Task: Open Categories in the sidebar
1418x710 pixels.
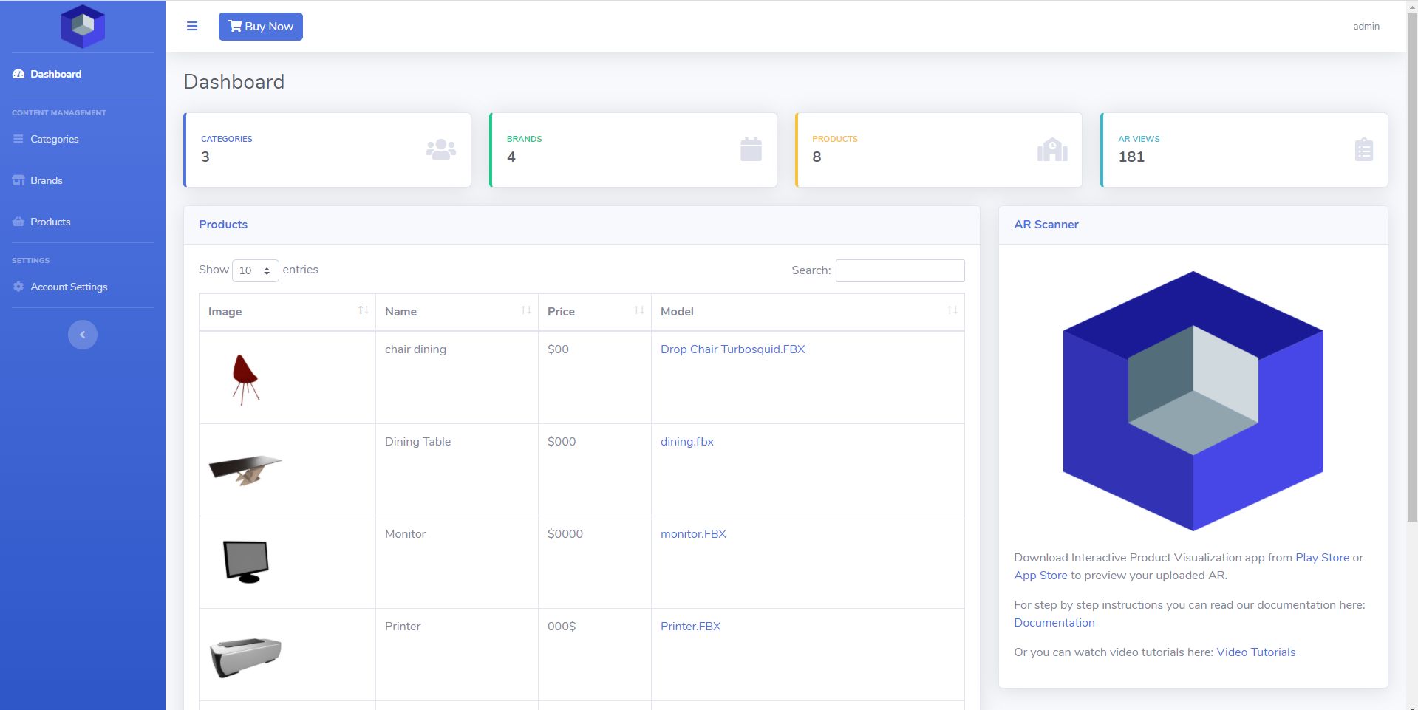Action: [54, 139]
